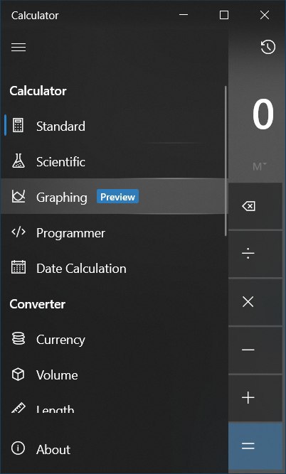The image size is (286, 474).
Task: Click the navigation menu scrollbar
Action: (x=226, y=161)
